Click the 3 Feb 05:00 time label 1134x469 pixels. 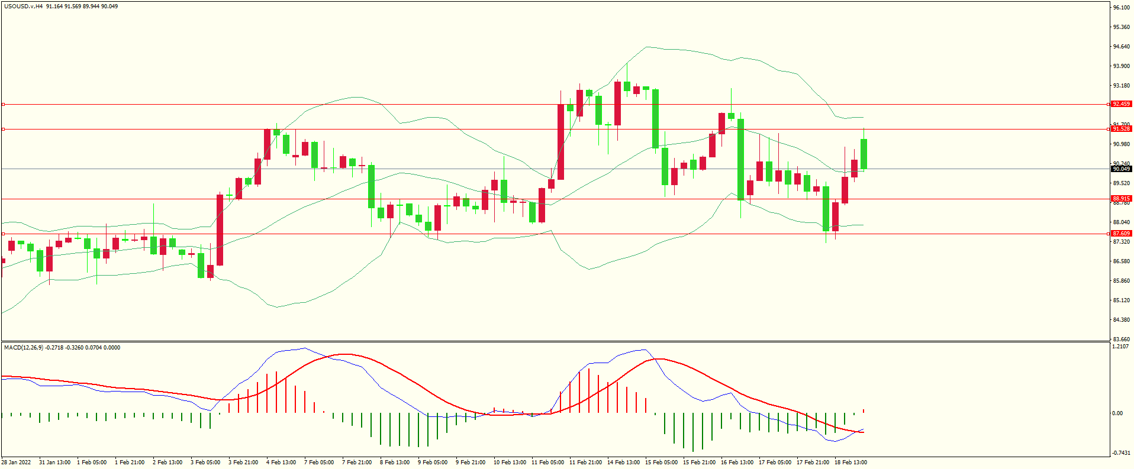pyautogui.click(x=205, y=462)
